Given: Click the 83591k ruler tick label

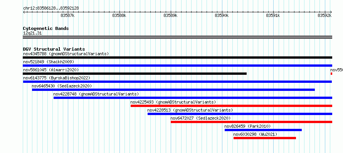Looking at the screenshot, I should point(273,15).
